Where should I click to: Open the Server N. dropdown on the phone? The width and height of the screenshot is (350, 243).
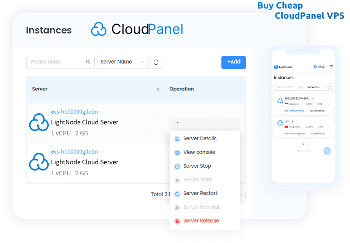coord(315,87)
